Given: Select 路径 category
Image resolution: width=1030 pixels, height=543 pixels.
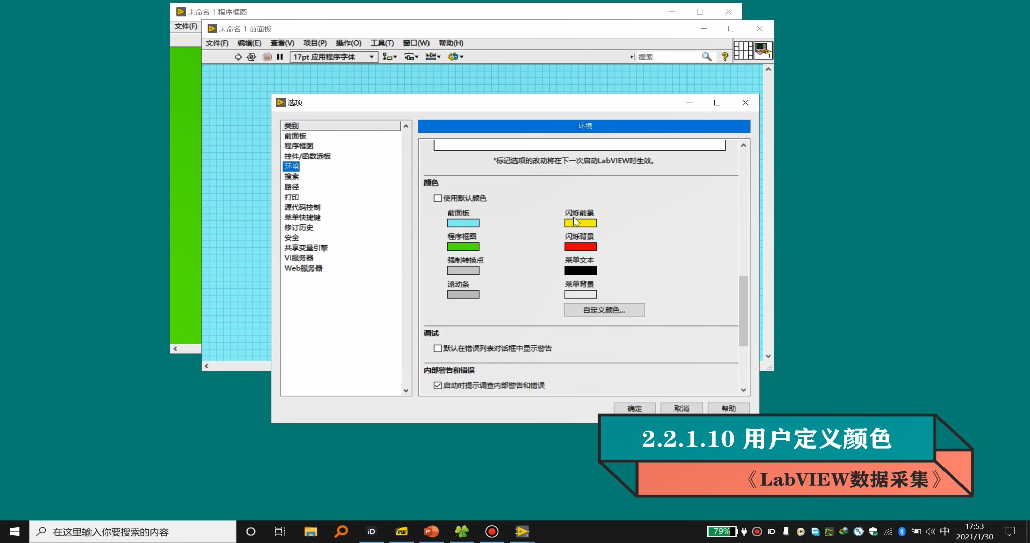Looking at the screenshot, I should pyautogui.click(x=292, y=187).
